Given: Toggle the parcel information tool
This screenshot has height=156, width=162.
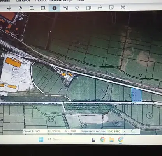Looking at the screenshot, I should (x=55, y=8).
